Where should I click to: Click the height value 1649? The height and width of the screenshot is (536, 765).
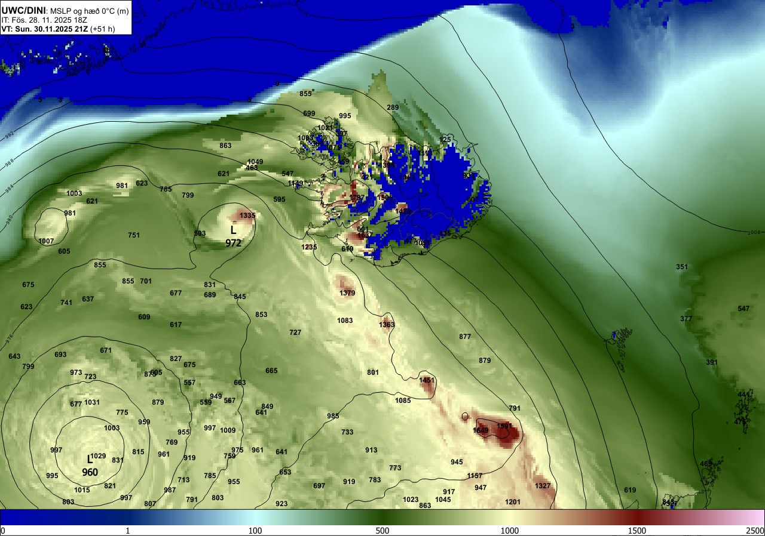click(481, 430)
